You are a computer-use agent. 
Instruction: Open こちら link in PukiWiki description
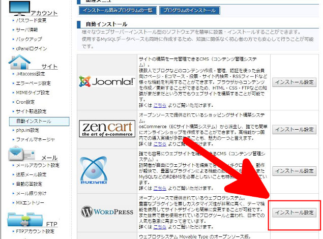[160, 188]
